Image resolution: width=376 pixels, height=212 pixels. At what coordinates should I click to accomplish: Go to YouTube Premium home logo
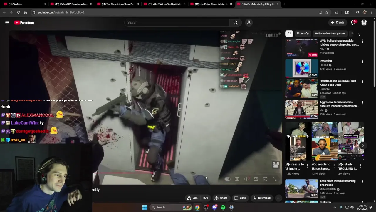[24, 23]
